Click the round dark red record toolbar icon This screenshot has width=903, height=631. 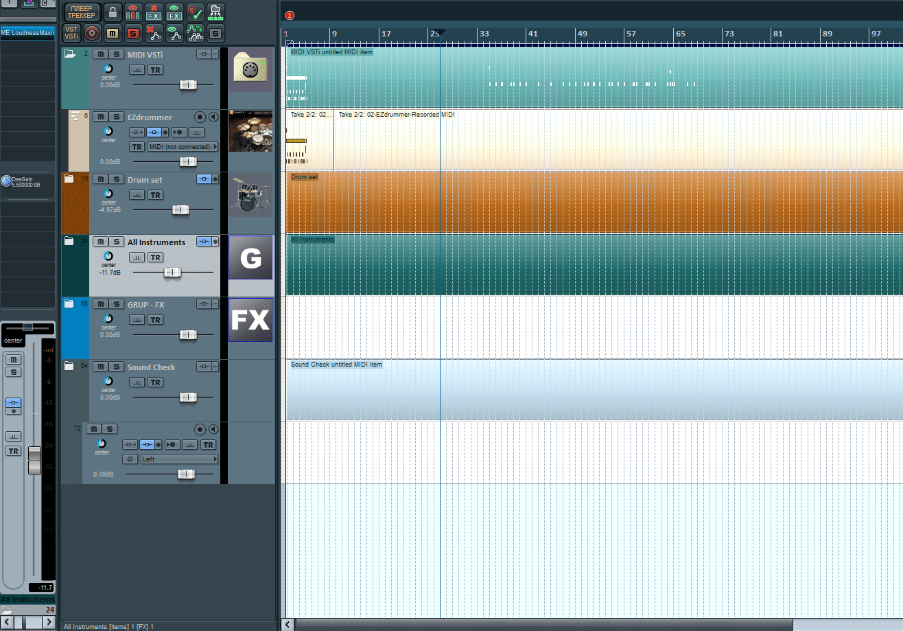[93, 32]
